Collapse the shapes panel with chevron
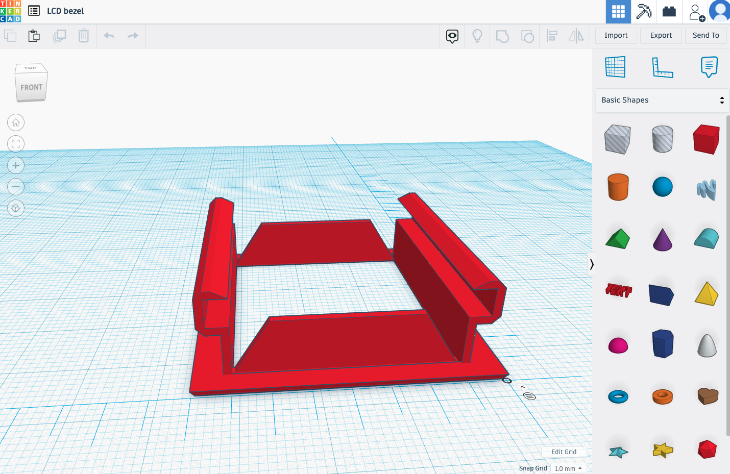This screenshot has width=730, height=474. [592, 264]
